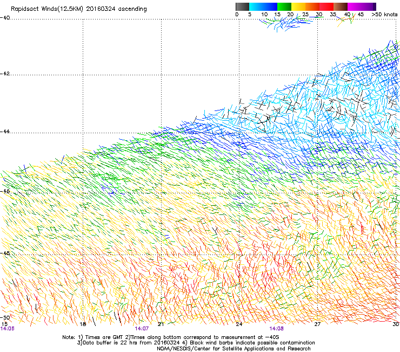Click the orange 25-30 knots legend swatch
The width and height of the screenshot is (400, 352).
coord(312,6)
